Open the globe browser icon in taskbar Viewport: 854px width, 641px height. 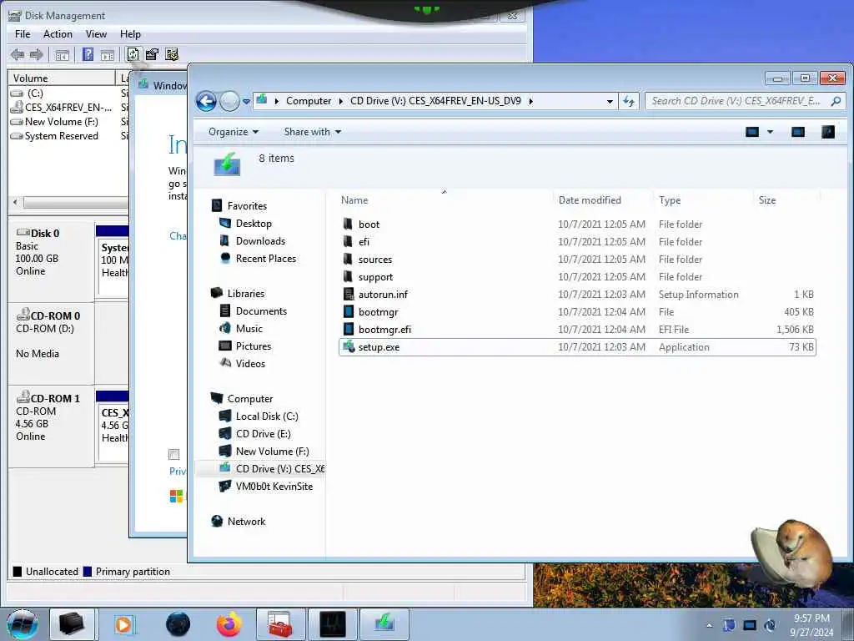(x=178, y=624)
